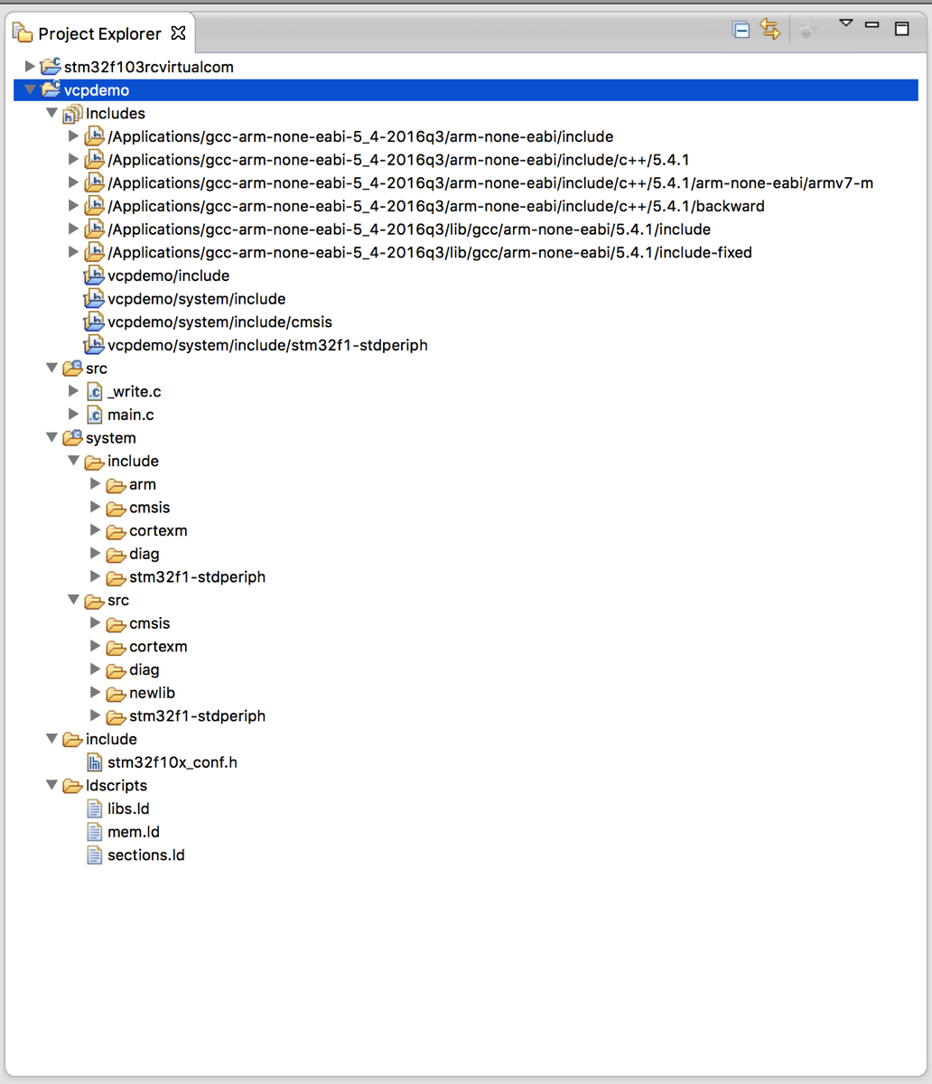Collapse the top-level src folder
This screenshot has height=1084, width=932.
click(x=52, y=369)
